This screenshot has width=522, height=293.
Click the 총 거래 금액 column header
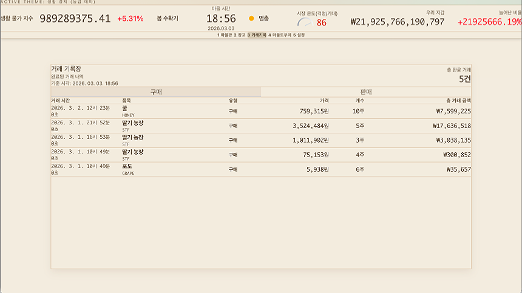[x=458, y=100]
